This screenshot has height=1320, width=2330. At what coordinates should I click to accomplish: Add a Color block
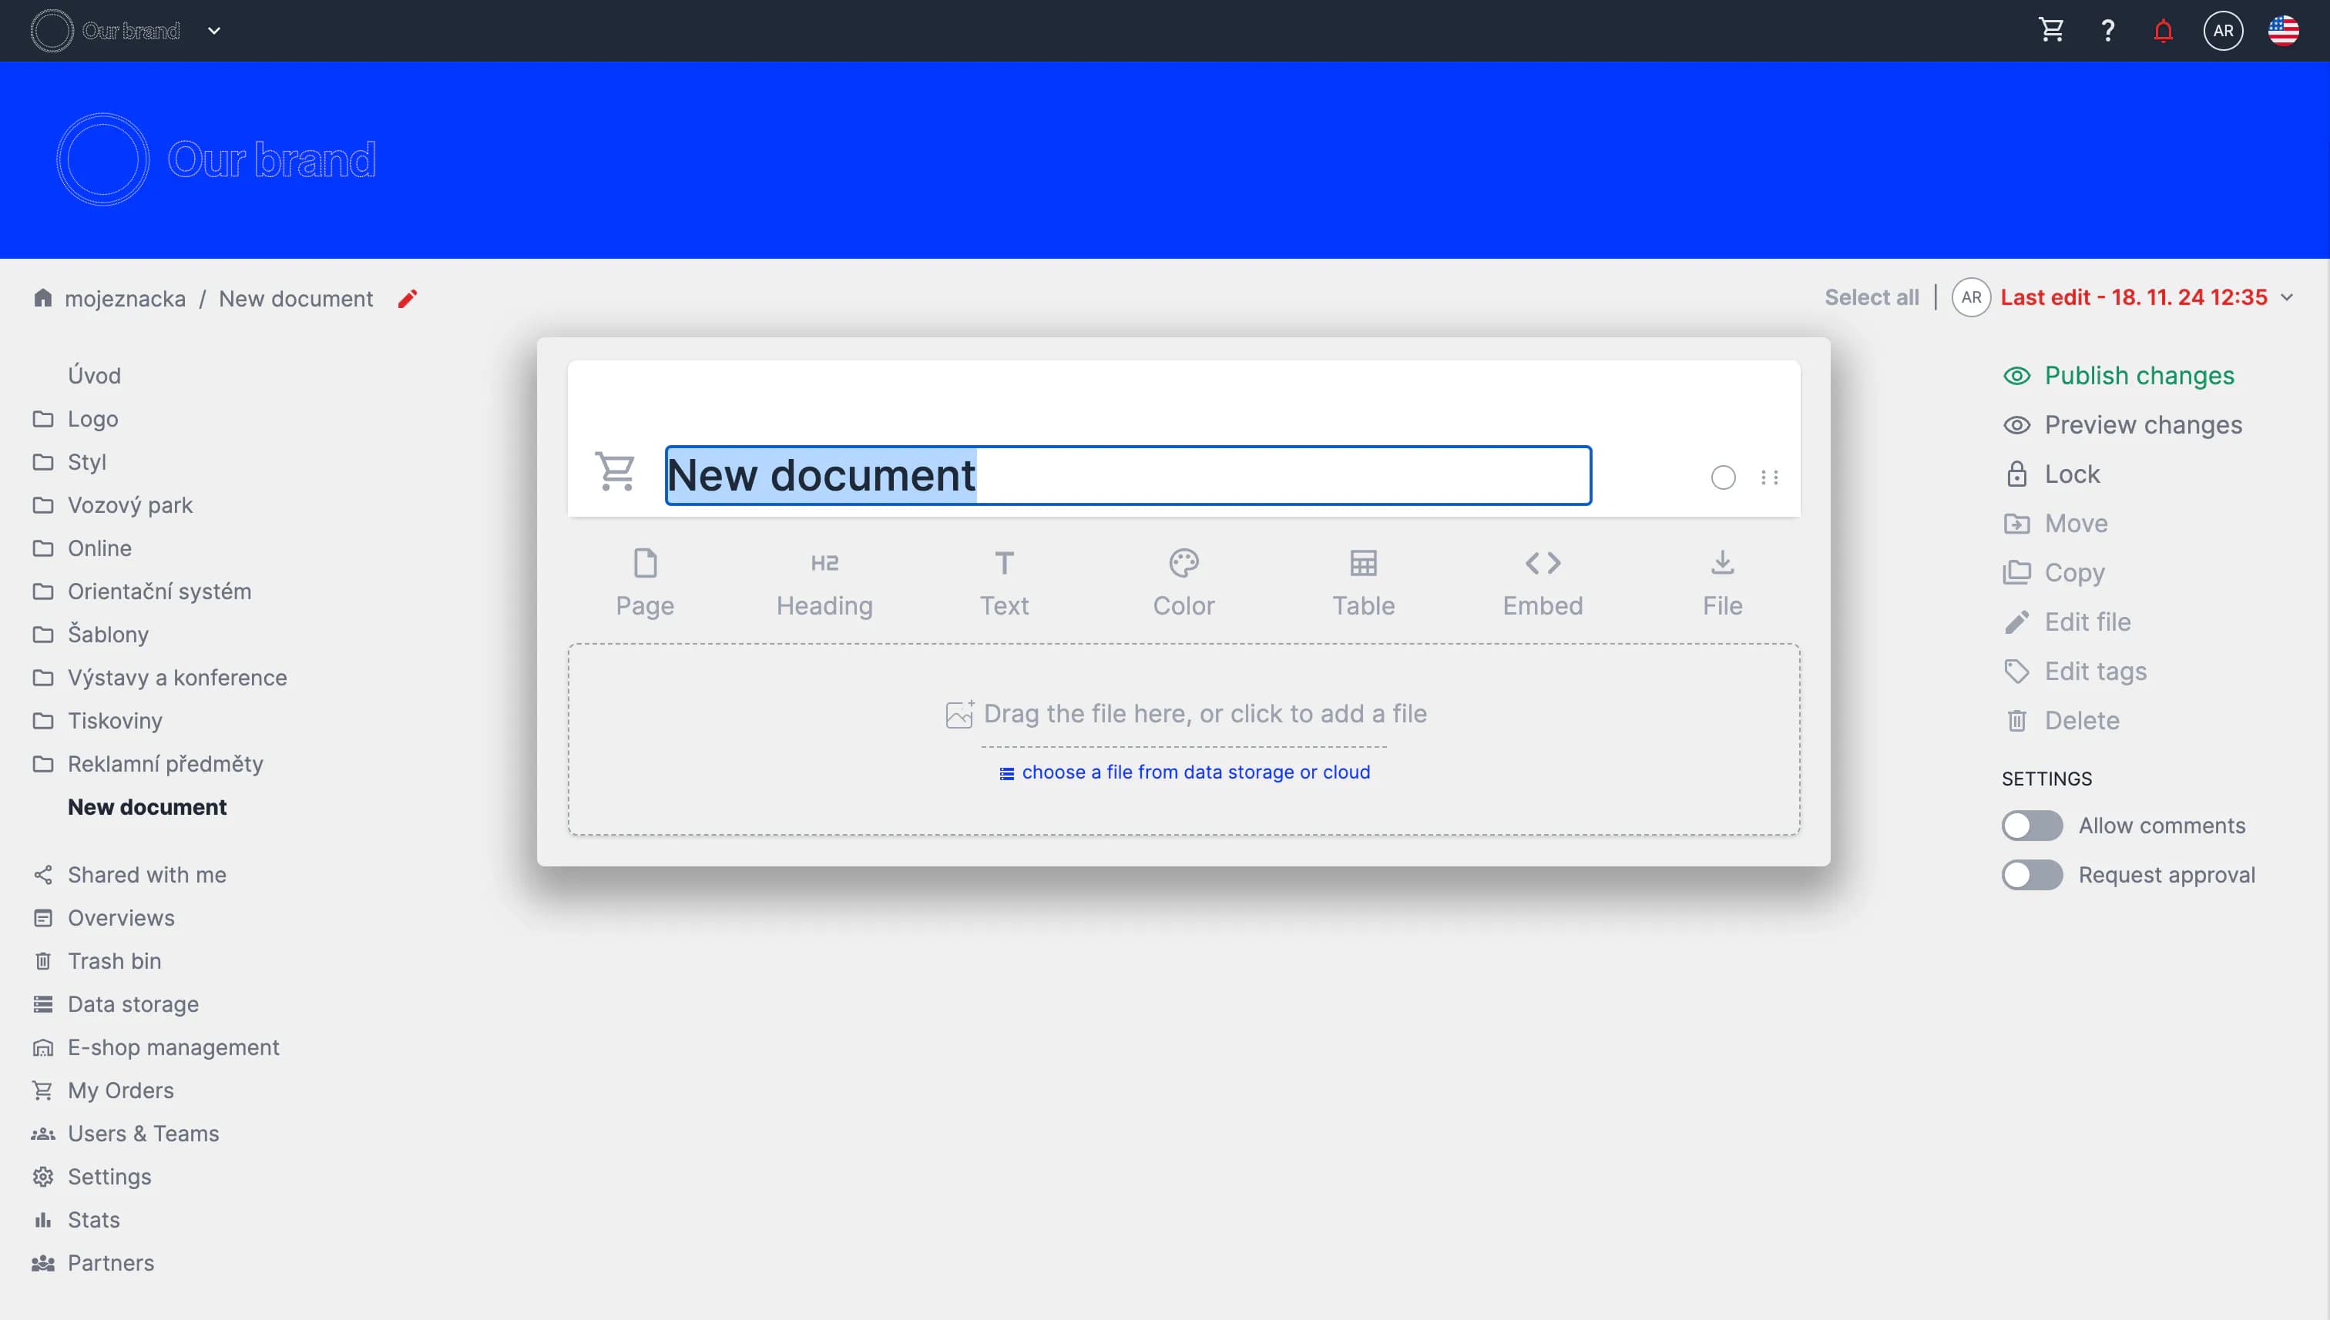coord(1183,583)
